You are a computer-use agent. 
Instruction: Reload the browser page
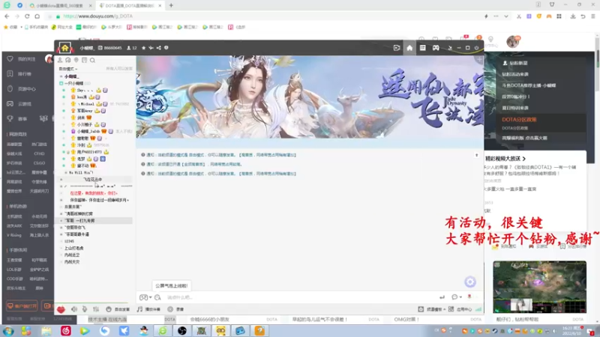click(x=27, y=16)
